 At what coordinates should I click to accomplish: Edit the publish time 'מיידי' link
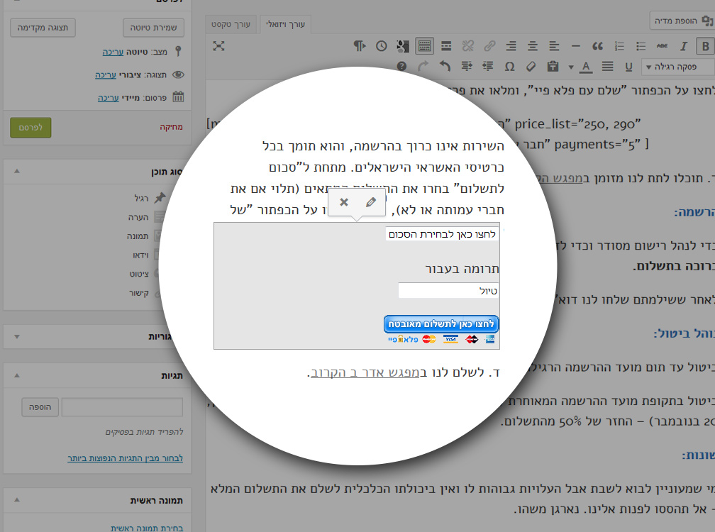pyautogui.click(x=108, y=98)
